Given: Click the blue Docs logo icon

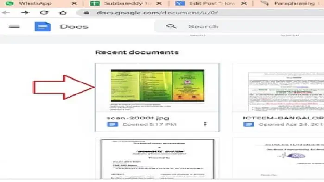Looking at the screenshot, I should 43,26.
